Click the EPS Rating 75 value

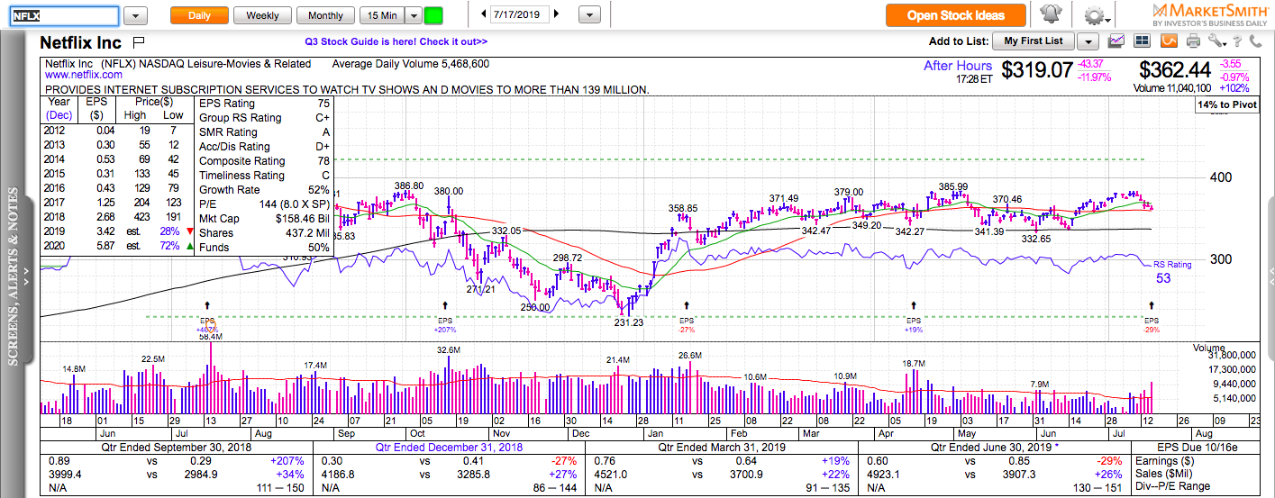coord(323,104)
